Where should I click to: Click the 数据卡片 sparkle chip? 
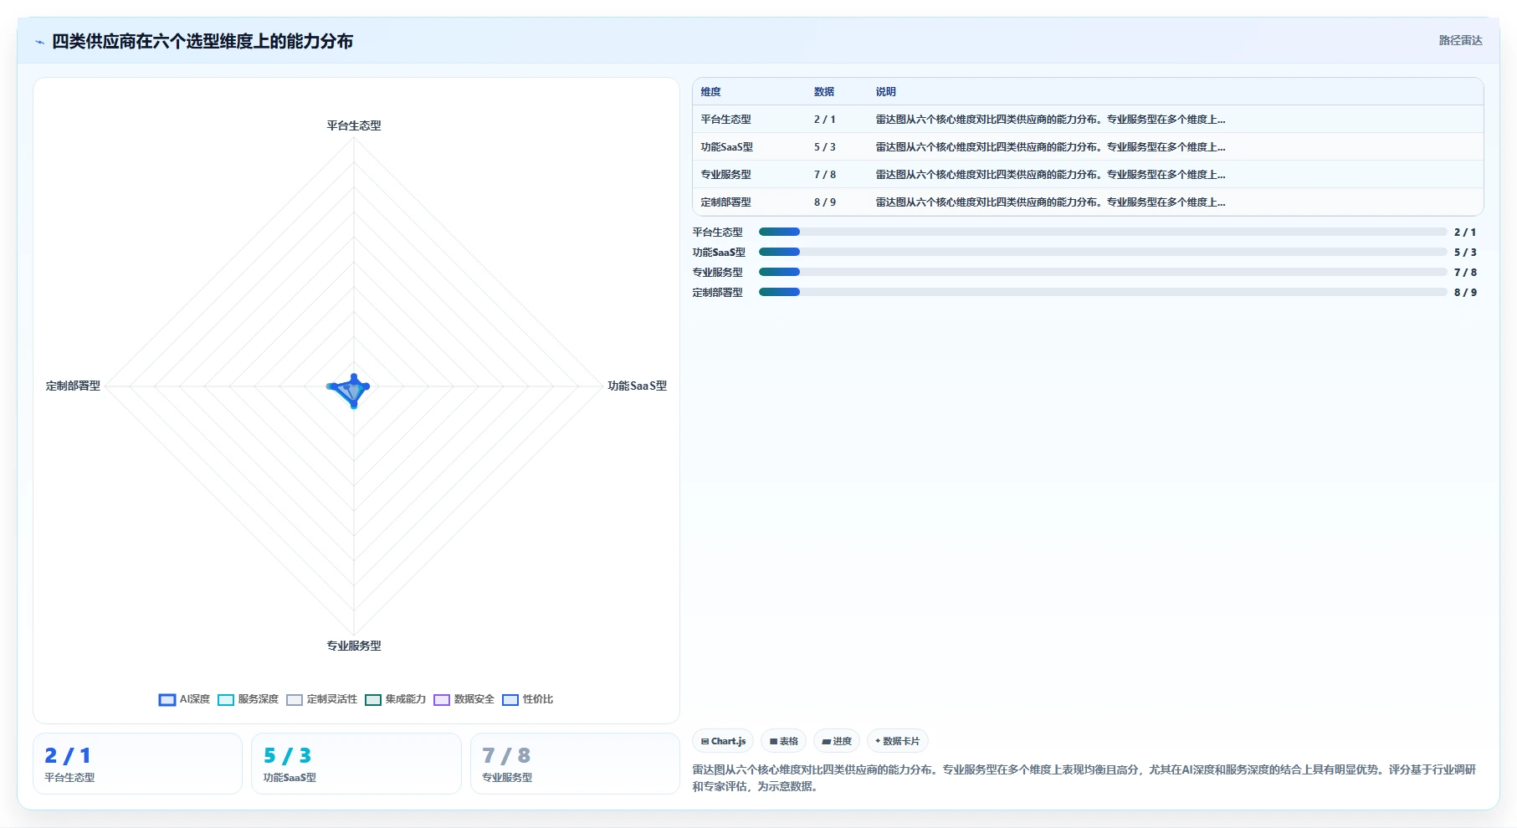coord(897,741)
